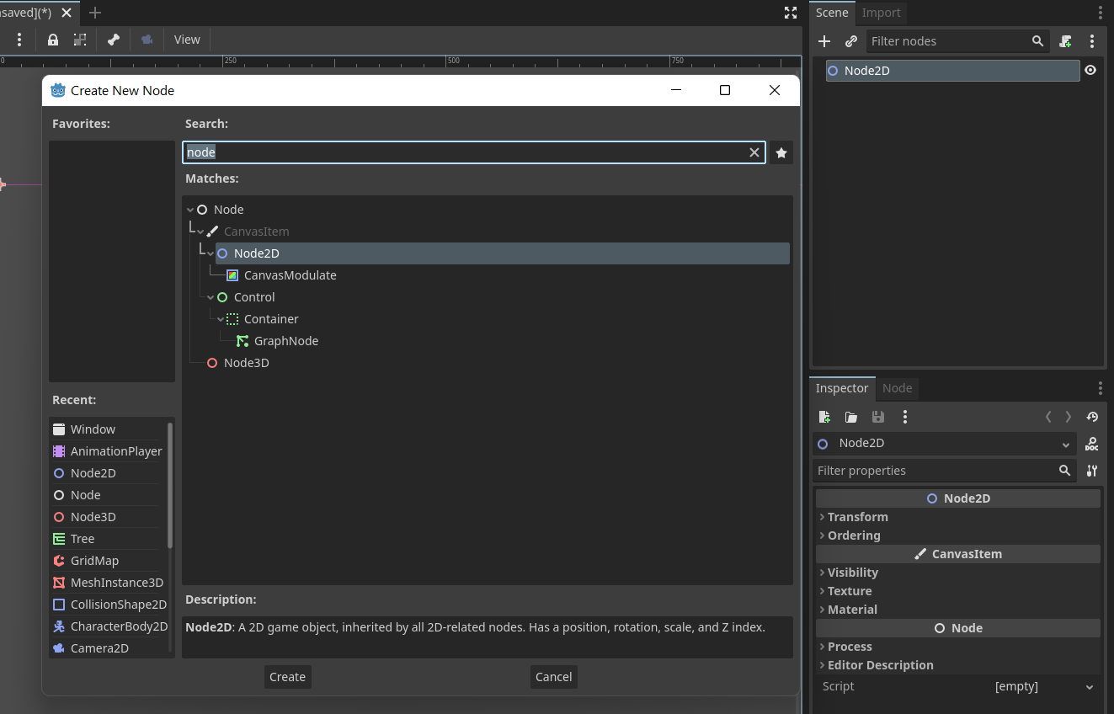Open Node2D online documentation from the Inspector
Viewport: 1114px width, 714px height.
(x=1091, y=444)
